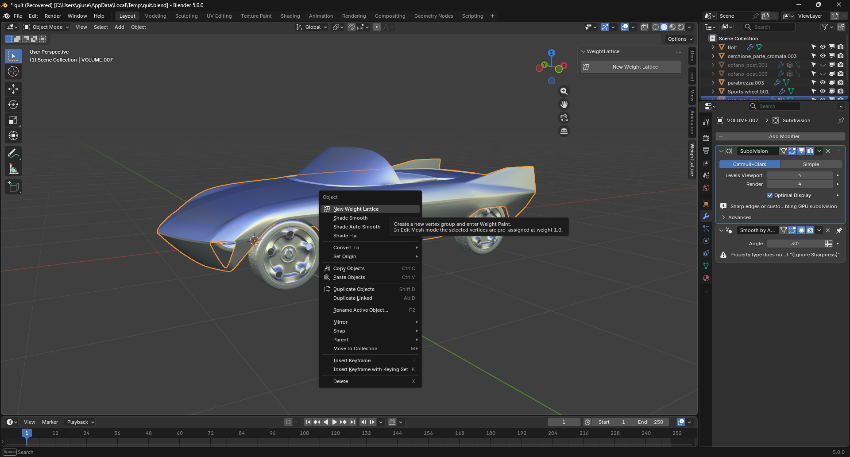Select the Annotate tool

[x=13, y=153]
